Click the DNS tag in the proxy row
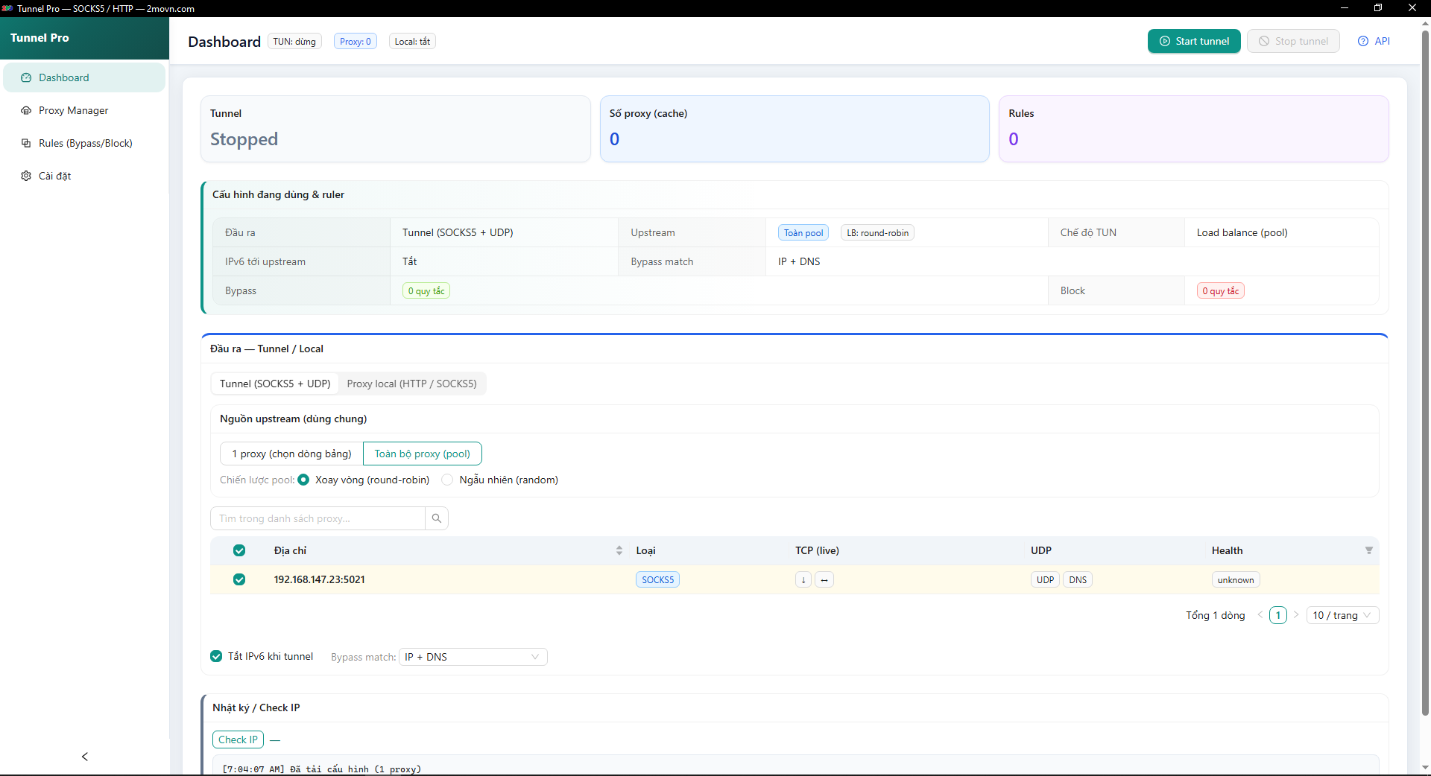This screenshot has height=776, width=1431. pos(1078,580)
